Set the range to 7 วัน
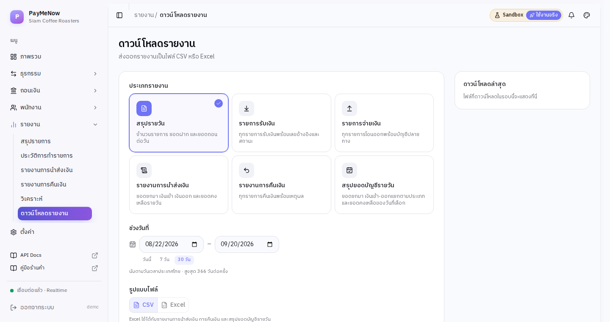The height and width of the screenshot is (322, 610). point(164,260)
